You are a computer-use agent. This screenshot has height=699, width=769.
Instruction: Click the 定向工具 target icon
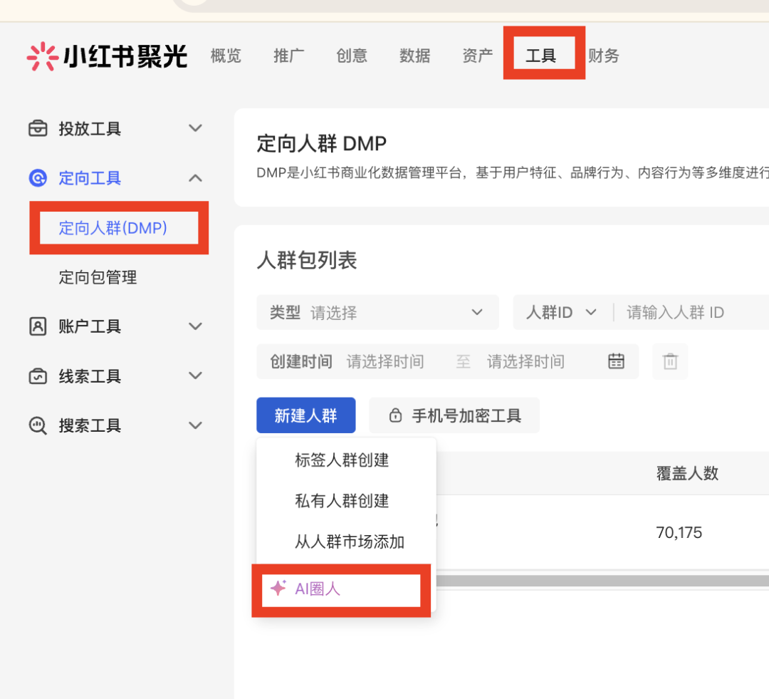pos(38,178)
